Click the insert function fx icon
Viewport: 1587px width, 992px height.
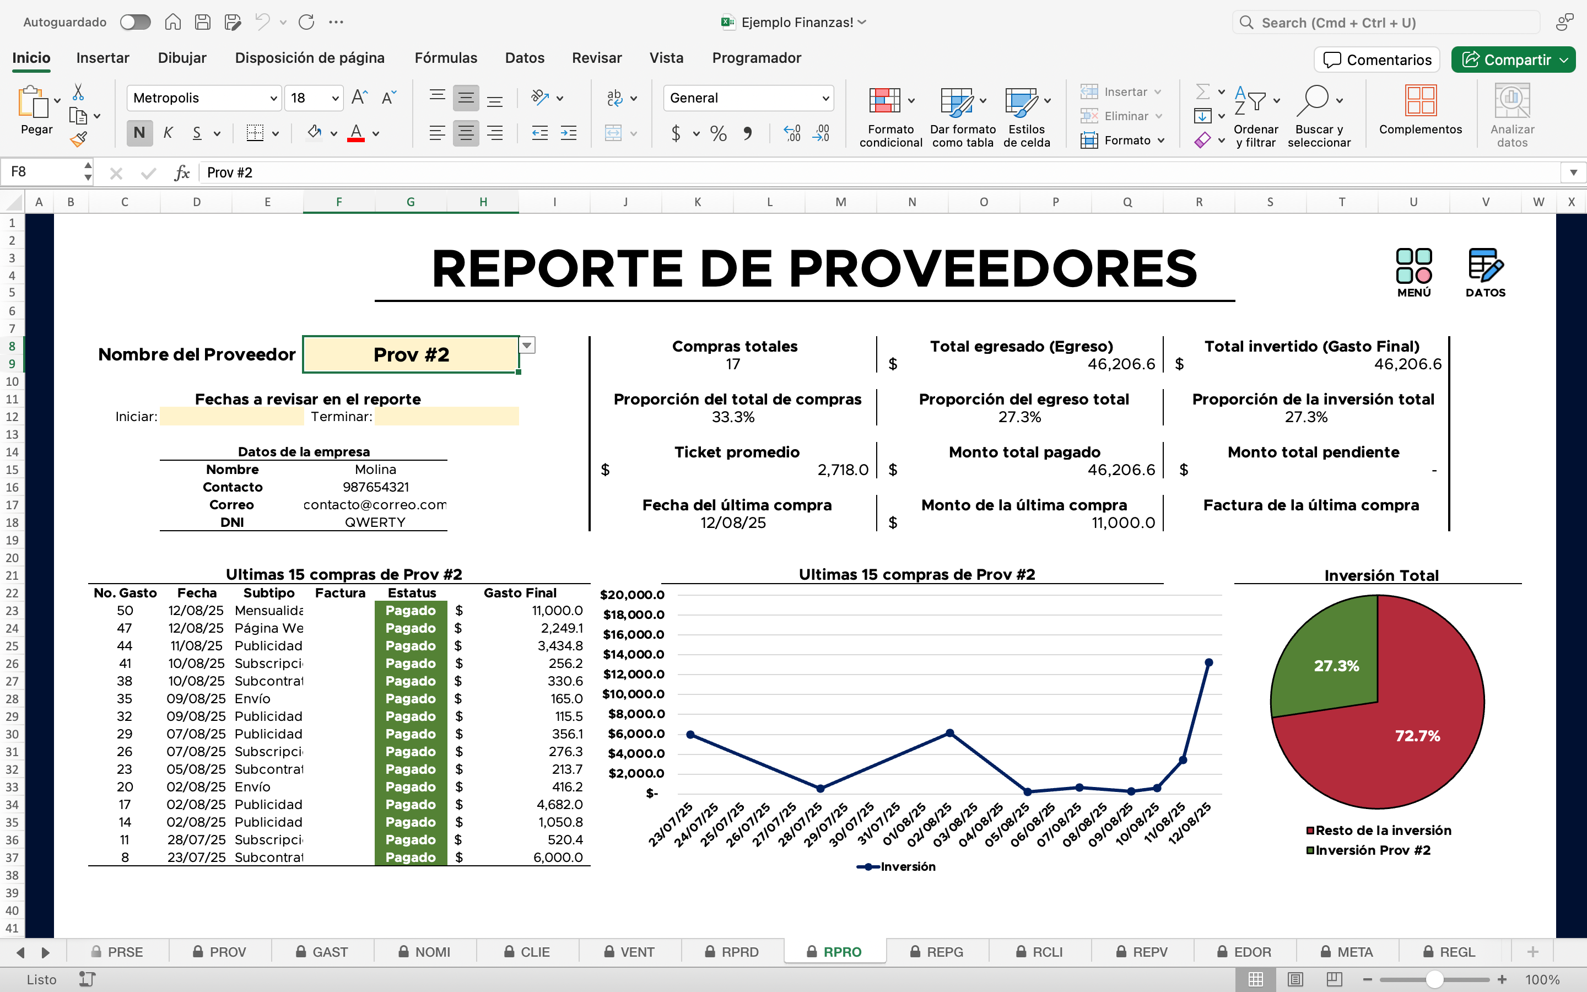(x=182, y=172)
